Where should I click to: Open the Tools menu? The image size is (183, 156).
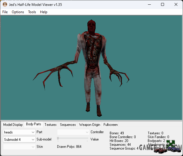[32, 12]
